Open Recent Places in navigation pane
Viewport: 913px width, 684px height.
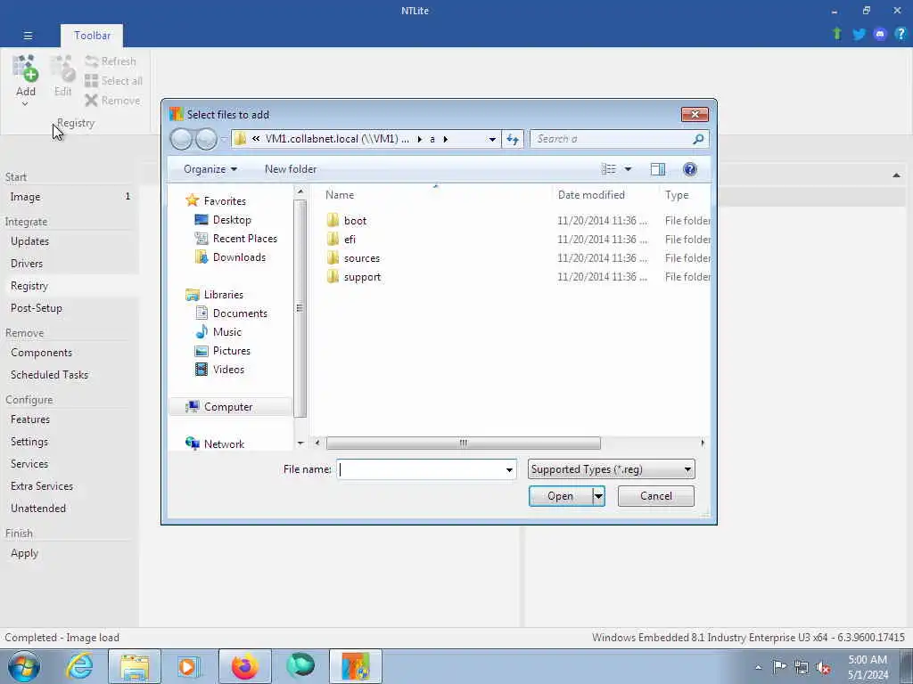244,239
